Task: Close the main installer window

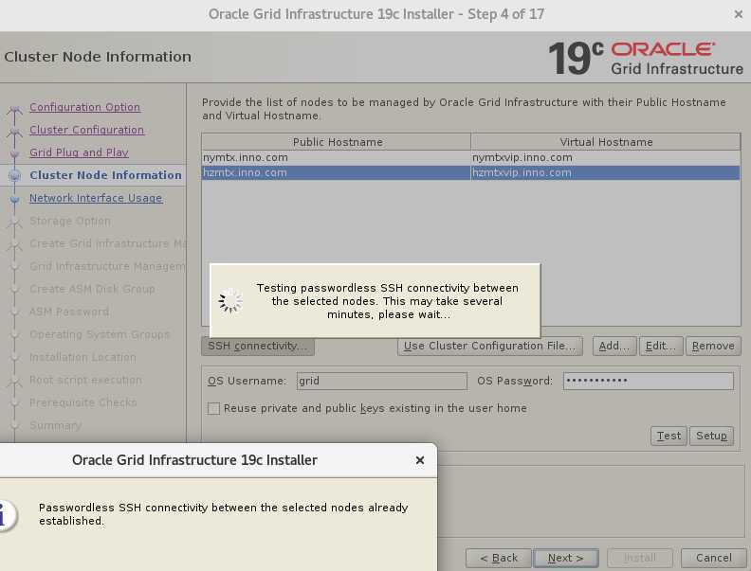Action: [738, 14]
